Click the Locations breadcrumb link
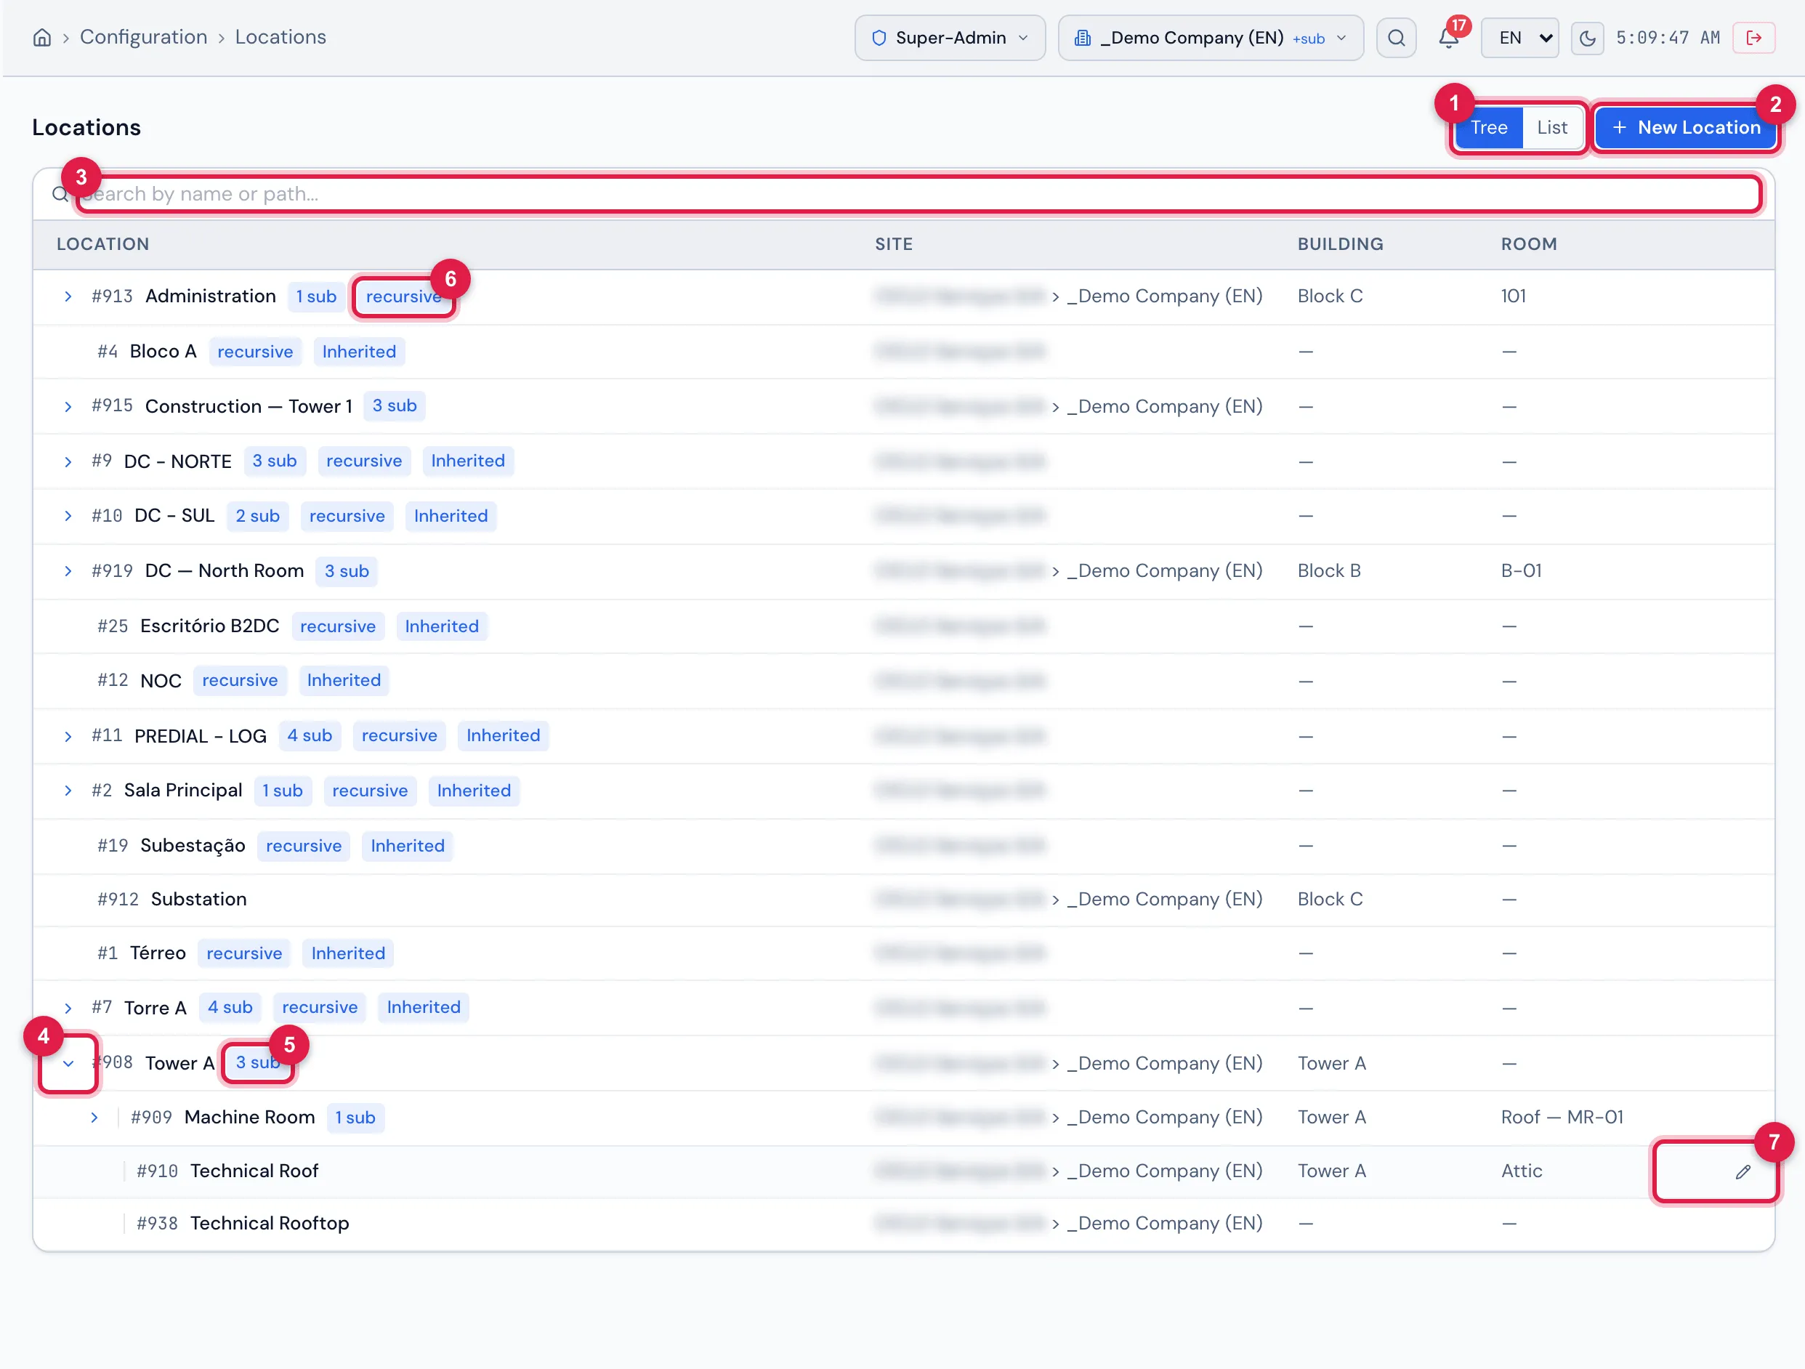 280,37
